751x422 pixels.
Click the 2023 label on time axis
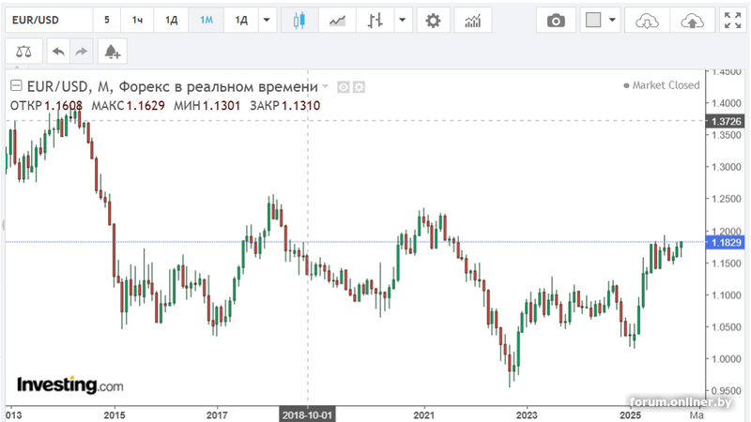click(x=527, y=414)
